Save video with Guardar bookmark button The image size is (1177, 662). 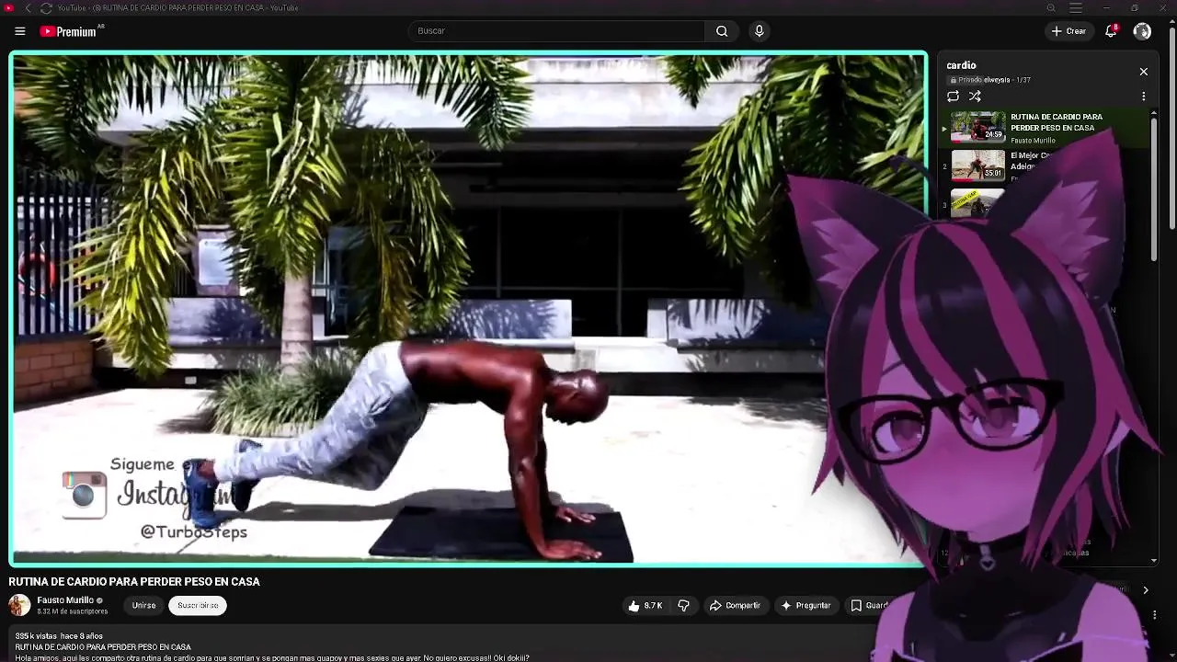click(869, 606)
